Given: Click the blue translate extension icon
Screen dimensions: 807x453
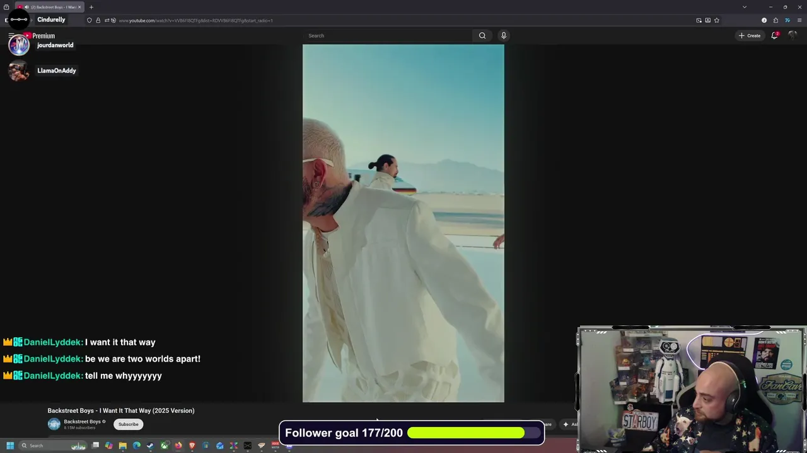Looking at the screenshot, I should [787, 20].
